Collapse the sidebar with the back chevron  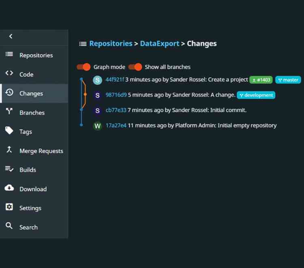(11, 36)
